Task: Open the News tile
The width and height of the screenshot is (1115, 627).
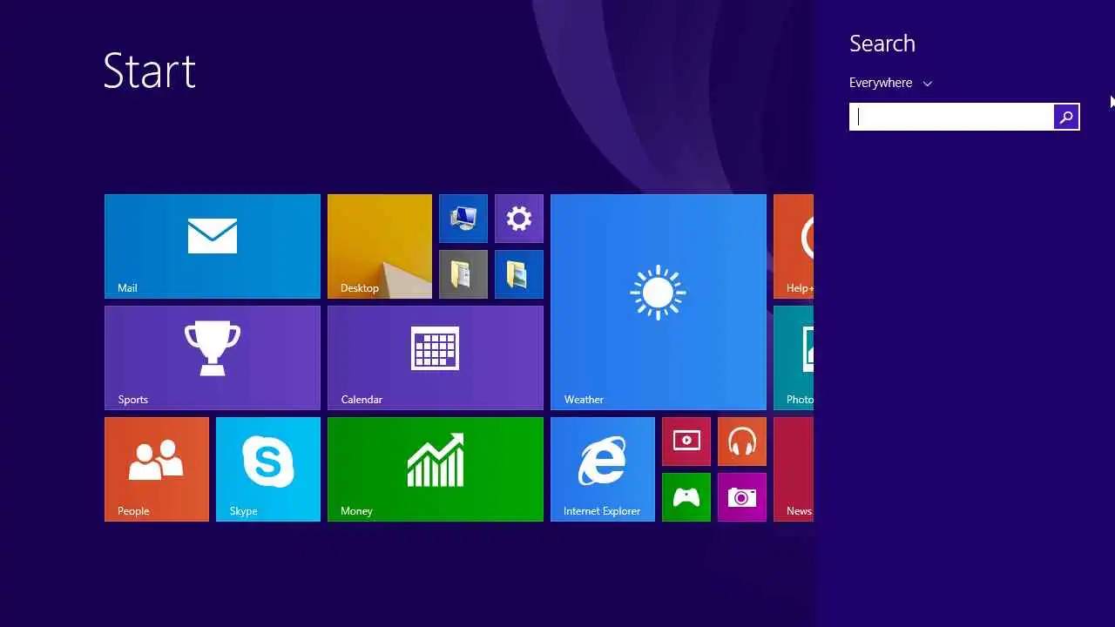Action: tap(794, 469)
